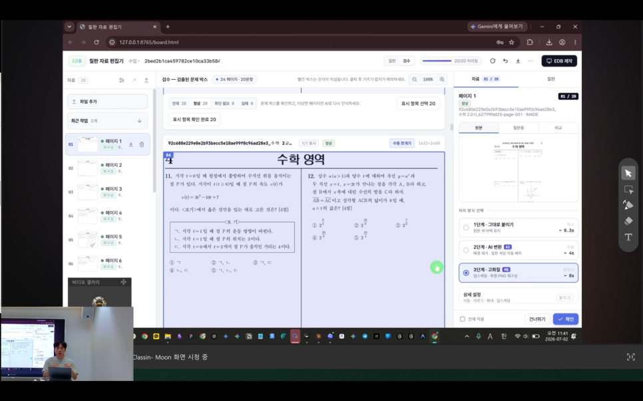643x401 pixels.
Task: Click the EDB 제작 button
Action: click(x=559, y=61)
